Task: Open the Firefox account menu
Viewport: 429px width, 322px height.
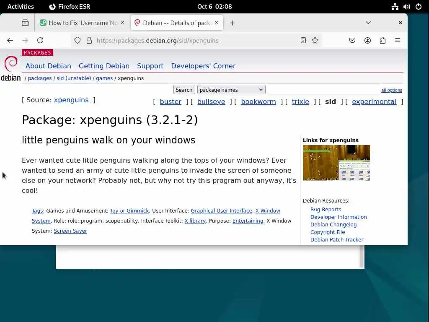Action: (x=367, y=41)
